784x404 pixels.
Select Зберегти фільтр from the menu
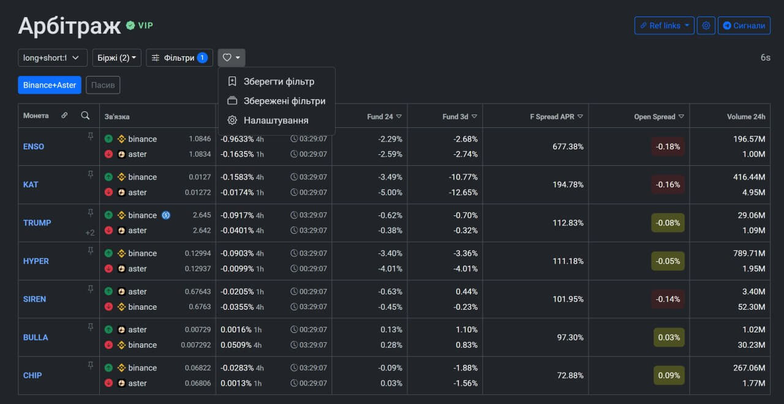coord(279,81)
